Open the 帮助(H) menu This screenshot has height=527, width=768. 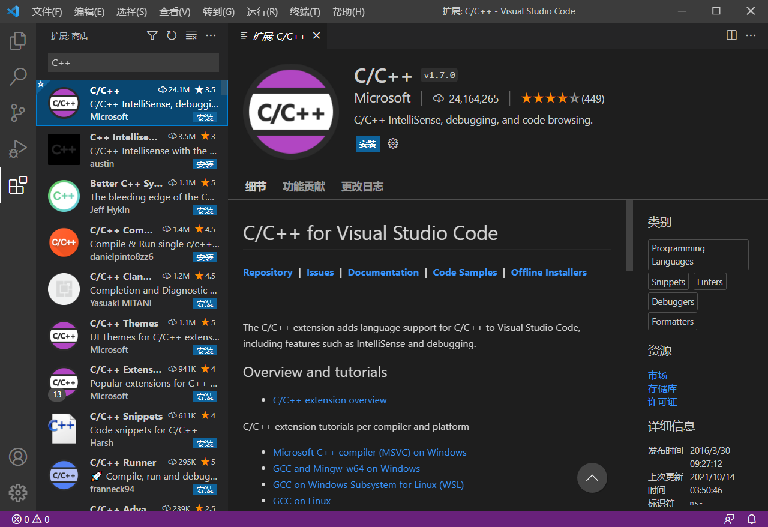pyautogui.click(x=348, y=11)
